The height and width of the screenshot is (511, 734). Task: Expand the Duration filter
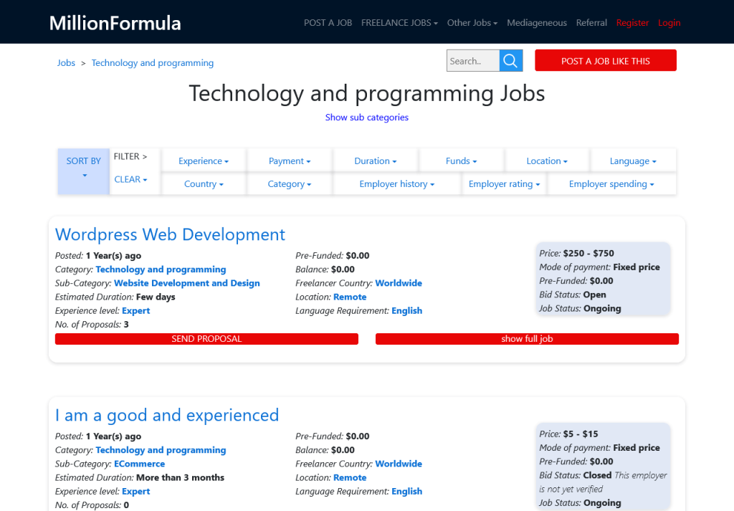pyautogui.click(x=375, y=160)
